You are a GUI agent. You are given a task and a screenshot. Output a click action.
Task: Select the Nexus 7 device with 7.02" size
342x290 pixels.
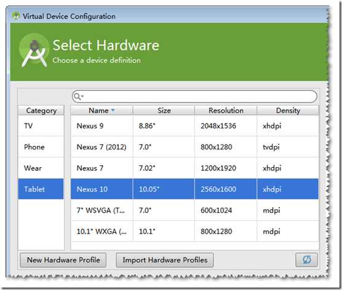195,168
